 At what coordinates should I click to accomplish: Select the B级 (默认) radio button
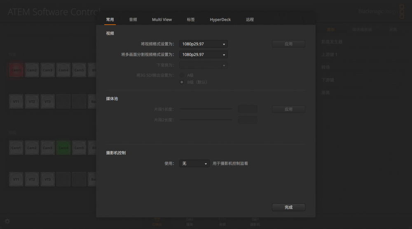click(x=182, y=82)
